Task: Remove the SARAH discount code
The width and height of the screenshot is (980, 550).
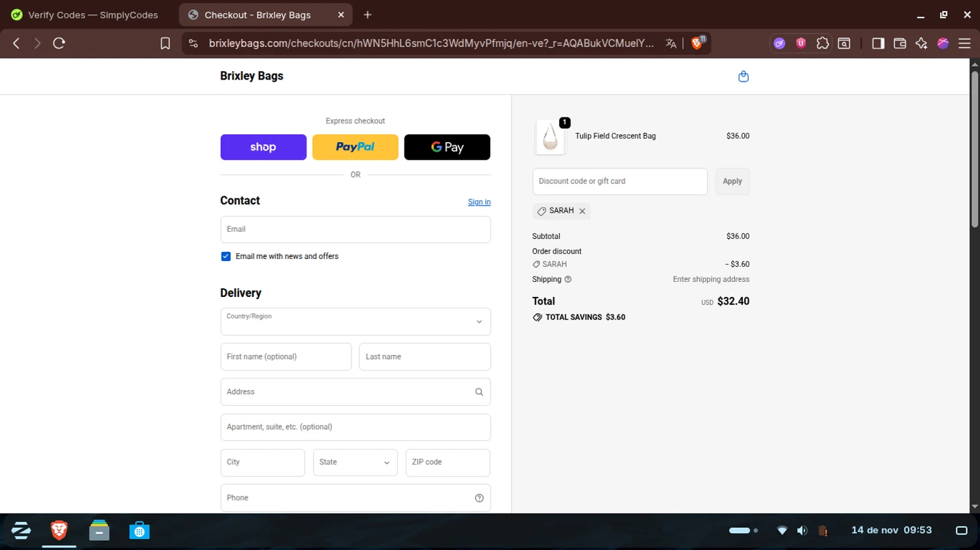Action: (582, 211)
